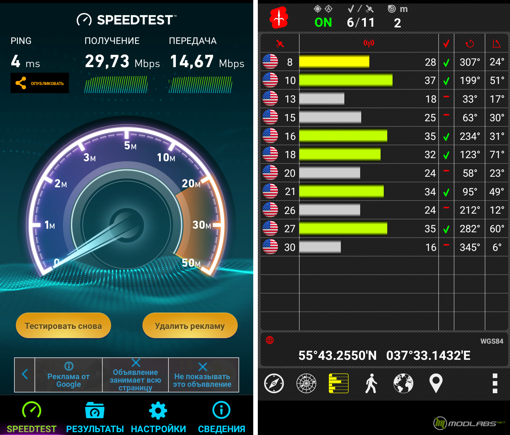Tap the Удалить рекламу button
The width and height of the screenshot is (510, 435).
click(x=190, y=326)
